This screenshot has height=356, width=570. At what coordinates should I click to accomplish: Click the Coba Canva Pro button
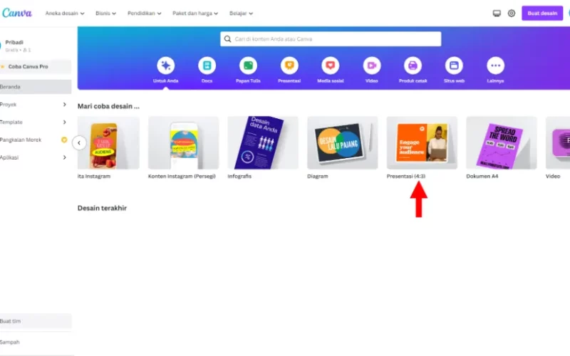pos(36,66)
